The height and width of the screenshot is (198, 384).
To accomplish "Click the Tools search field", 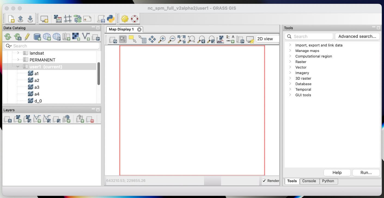I will [x=309, y=36].
